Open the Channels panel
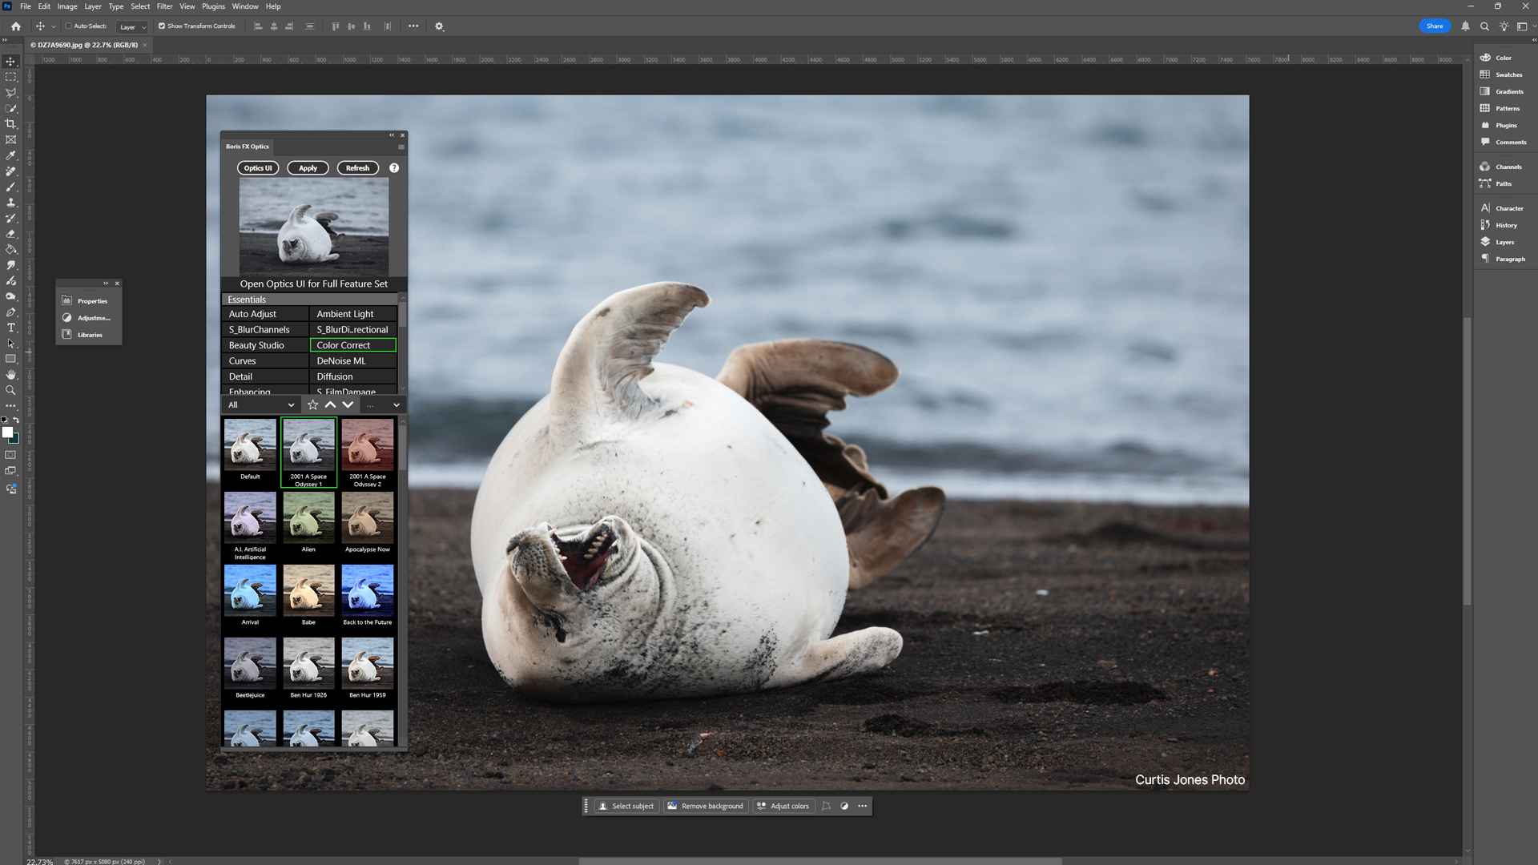The width and height of the screenshot is (1538, 865). coord(1505,166)
